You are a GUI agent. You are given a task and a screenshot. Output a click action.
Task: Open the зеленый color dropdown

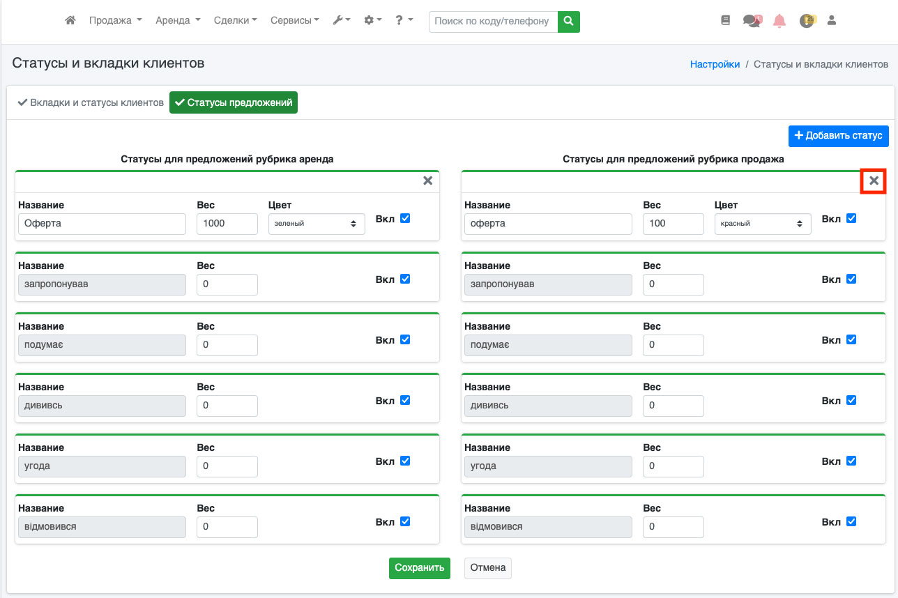317,224
